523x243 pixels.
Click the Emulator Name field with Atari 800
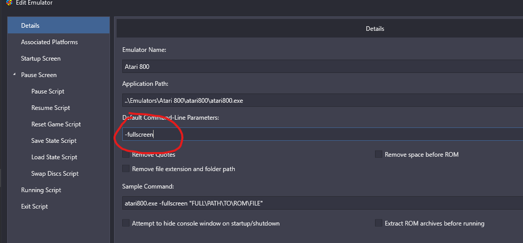click(x=323, y=66)
